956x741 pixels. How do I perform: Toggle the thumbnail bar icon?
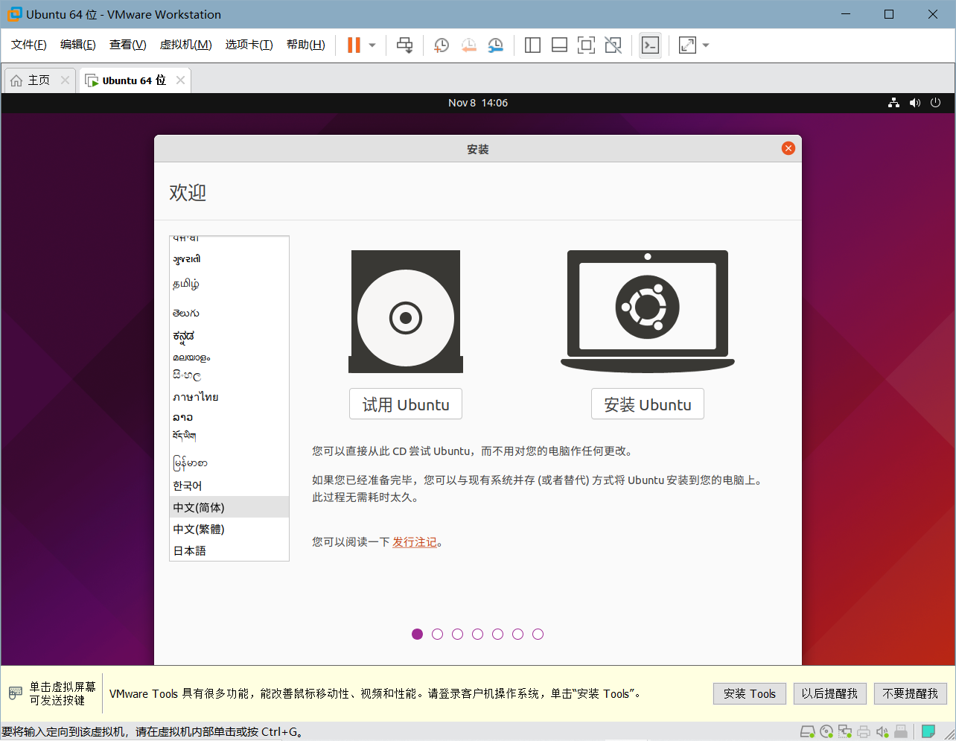(559, 45)
